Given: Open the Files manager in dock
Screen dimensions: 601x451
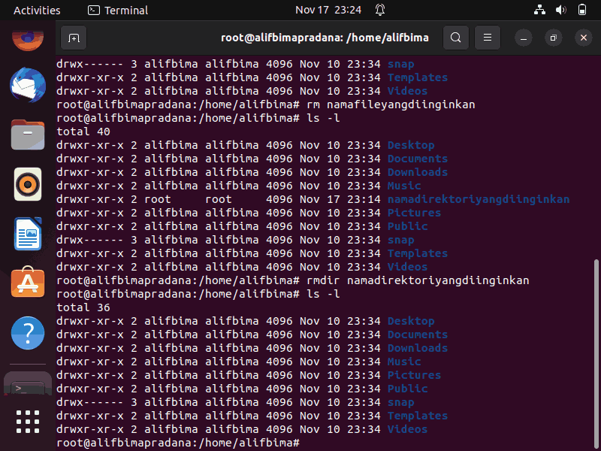Looking at the screenshot, I should (28, 135).
